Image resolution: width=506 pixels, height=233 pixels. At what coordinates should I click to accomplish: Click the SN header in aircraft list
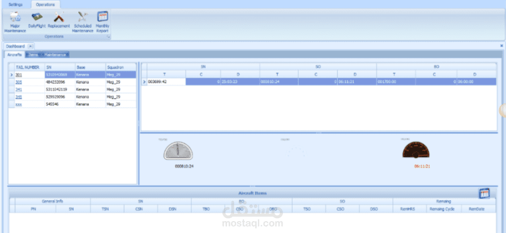tap(60, 67)
